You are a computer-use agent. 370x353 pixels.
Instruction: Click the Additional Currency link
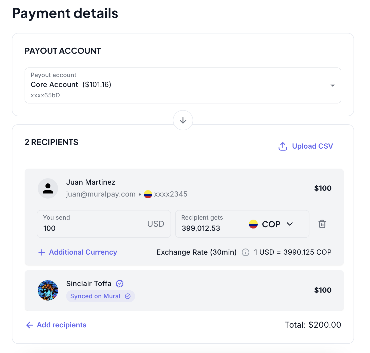83,252
